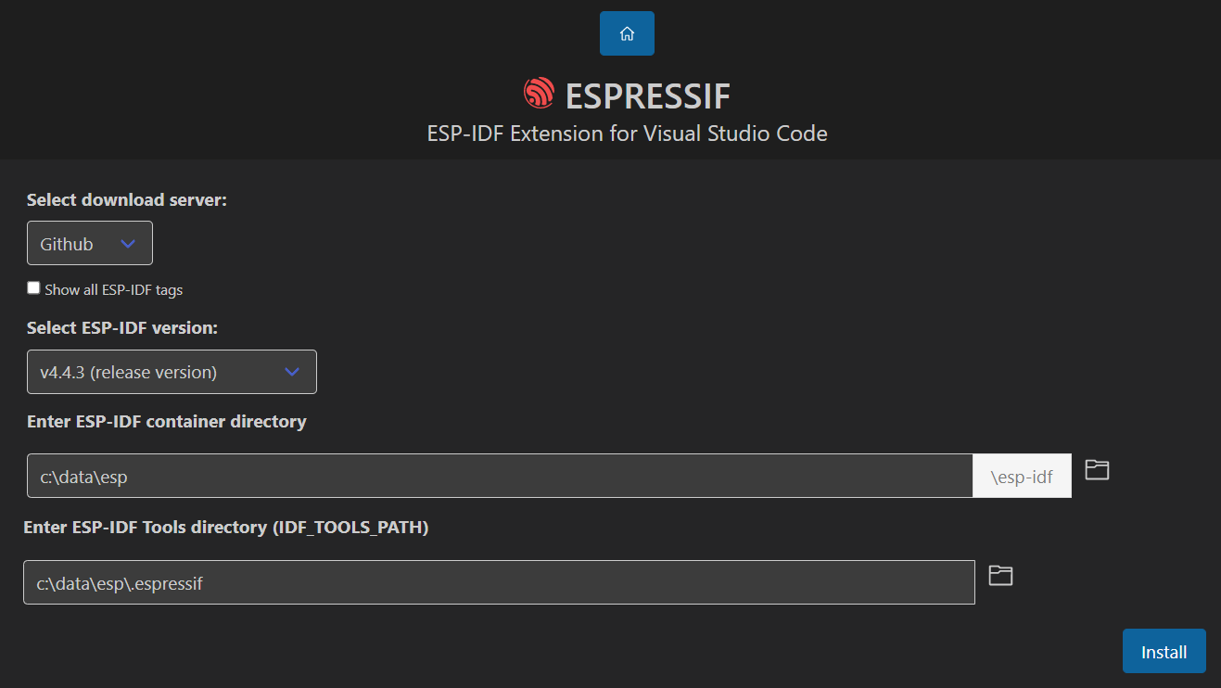Click the Espressif red logo
Image resolution: width=1221 pixels, height=688 pixels.
click(539, 94)
